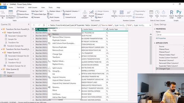Open the Extract dropdown

(99, 14)
